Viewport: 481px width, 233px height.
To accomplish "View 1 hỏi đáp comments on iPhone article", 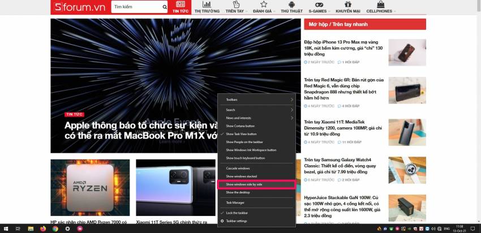I will (349, 62).
